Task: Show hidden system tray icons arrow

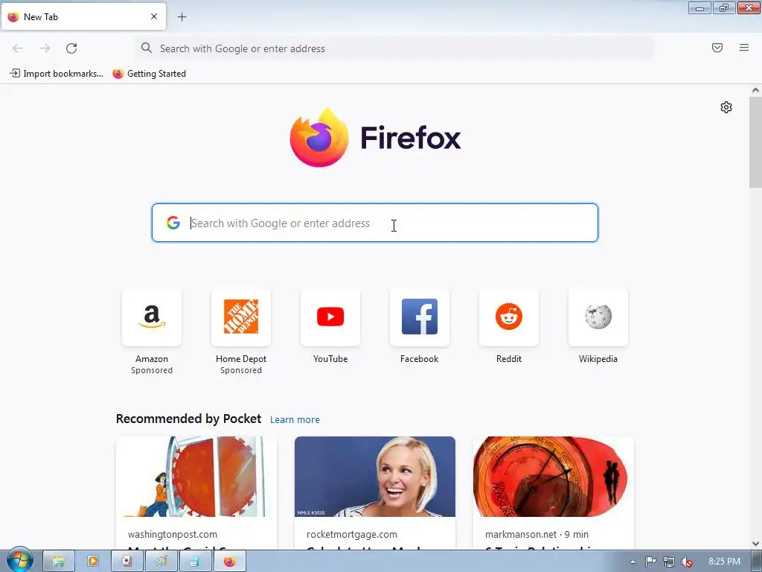Action: point(633,562)
